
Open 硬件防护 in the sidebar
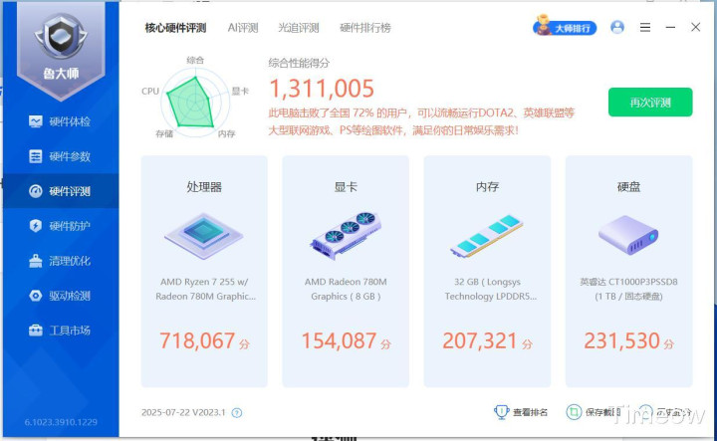(61, 226)
